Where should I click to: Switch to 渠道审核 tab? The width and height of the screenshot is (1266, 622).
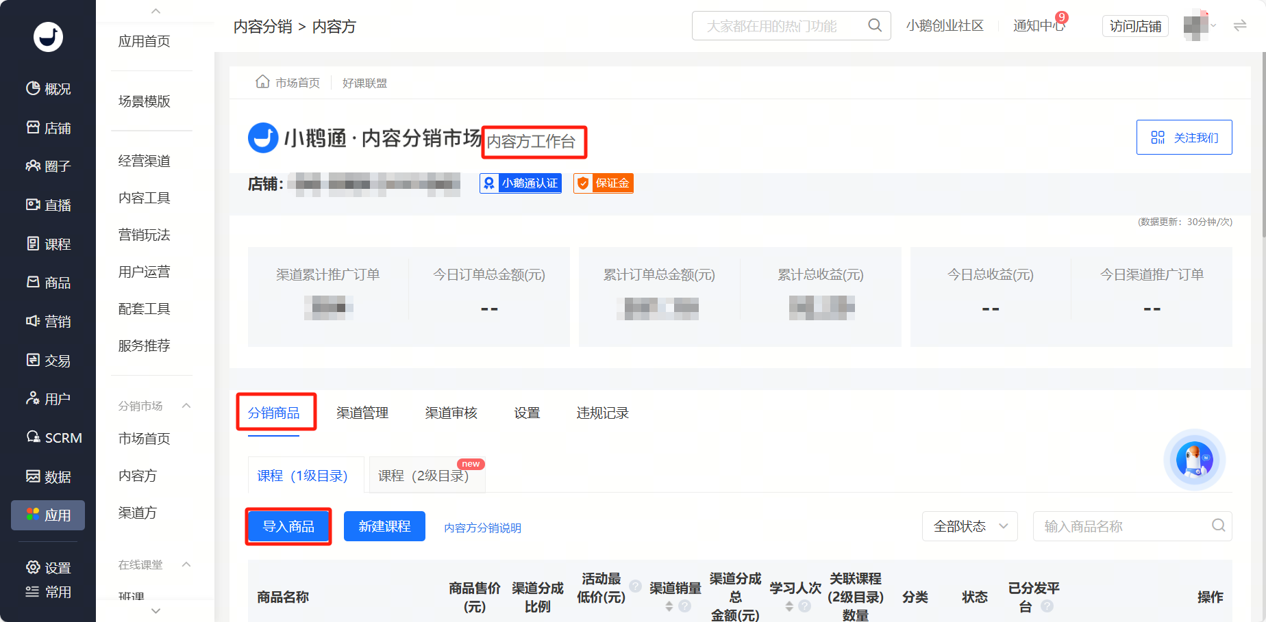(451, 413)
